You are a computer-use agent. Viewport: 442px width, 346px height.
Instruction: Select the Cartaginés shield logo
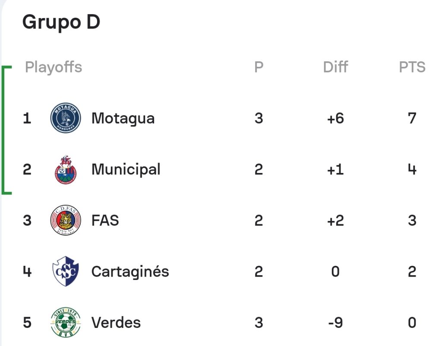(x=66, y=271)
